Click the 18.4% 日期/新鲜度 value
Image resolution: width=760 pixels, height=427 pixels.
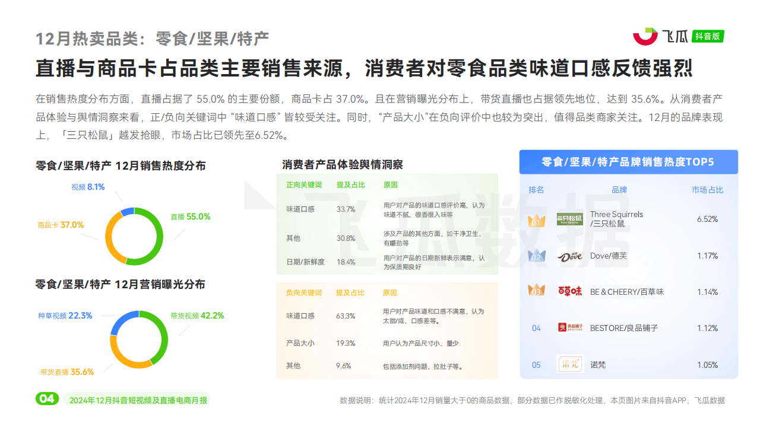click(x=346, y=262)
